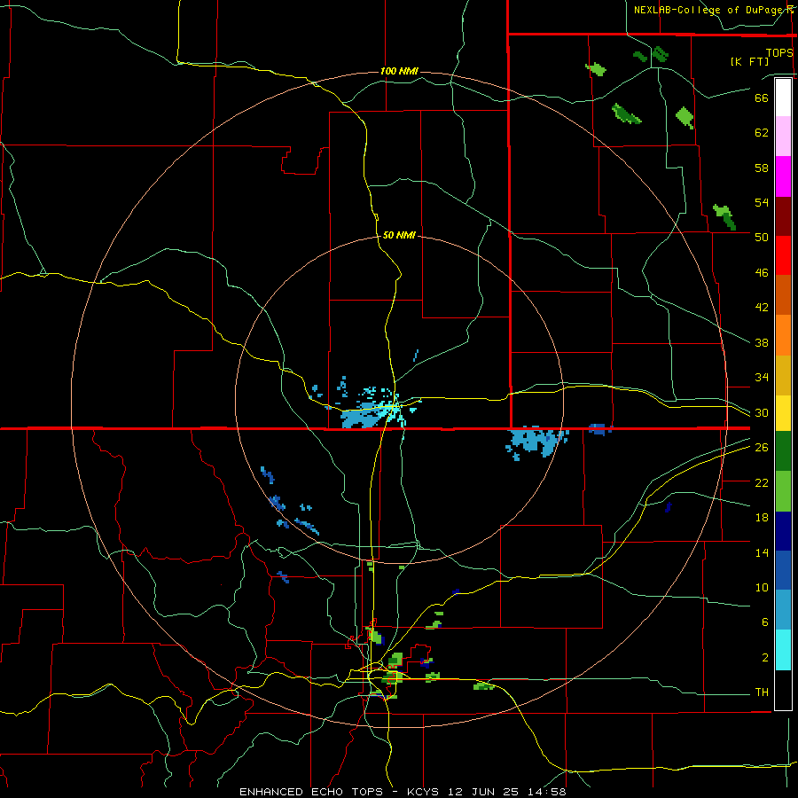Click the '26' legend scale value

click(762, 448)
